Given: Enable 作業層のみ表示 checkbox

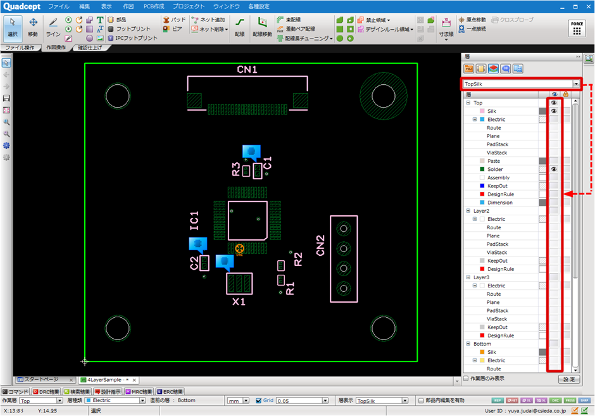Looking at the screenshot, I should [x=466, y=379].
